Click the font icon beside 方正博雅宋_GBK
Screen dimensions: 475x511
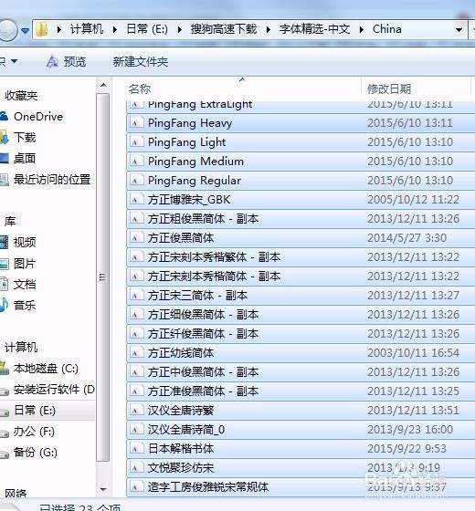coord(137,200)
